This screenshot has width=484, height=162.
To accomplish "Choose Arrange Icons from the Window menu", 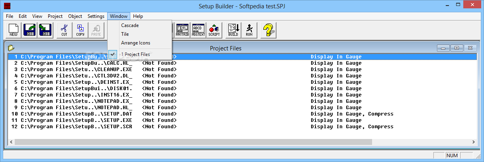I will coord(140,43).
